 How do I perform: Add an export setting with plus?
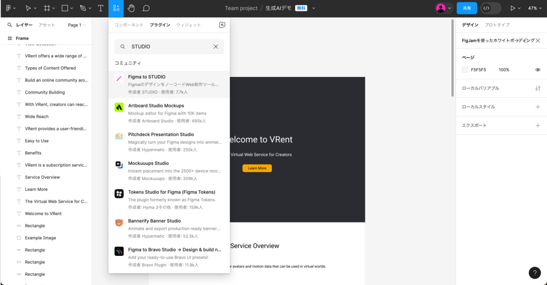[x=538, y=125]
